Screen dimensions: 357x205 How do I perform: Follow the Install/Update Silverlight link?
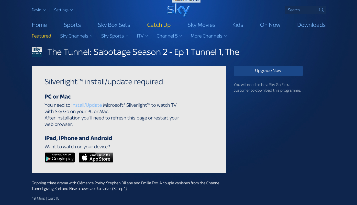86,105
